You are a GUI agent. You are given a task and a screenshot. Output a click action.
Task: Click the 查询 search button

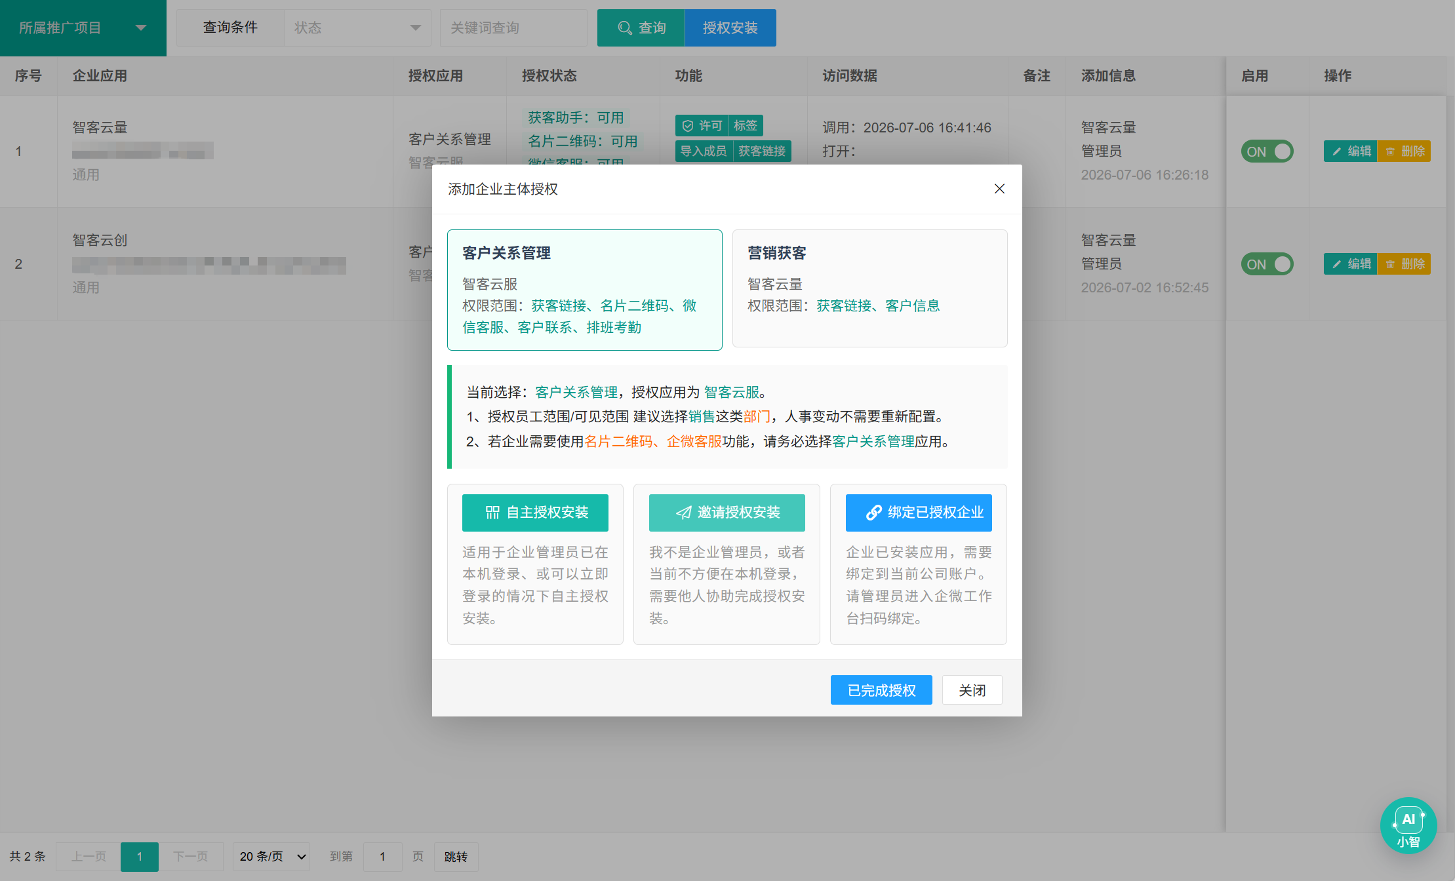[x=641, y=28]
